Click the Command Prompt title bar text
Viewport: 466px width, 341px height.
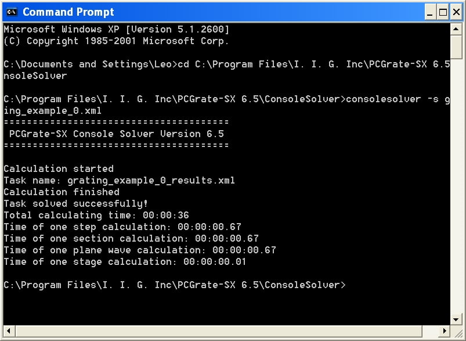click(68, 12)
